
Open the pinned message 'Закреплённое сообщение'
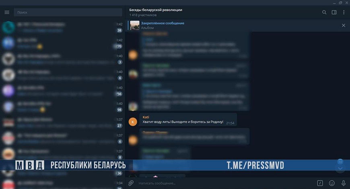pyautogui.click(x=163, y=23)
